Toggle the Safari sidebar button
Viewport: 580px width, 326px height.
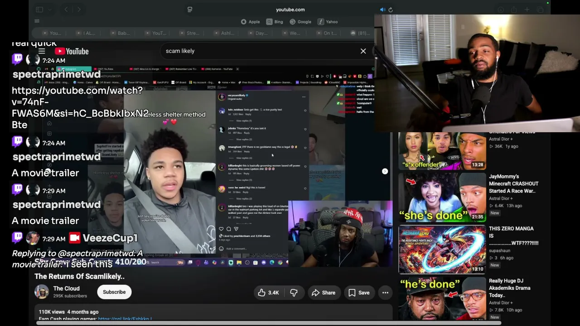click(x=39, y=10)
